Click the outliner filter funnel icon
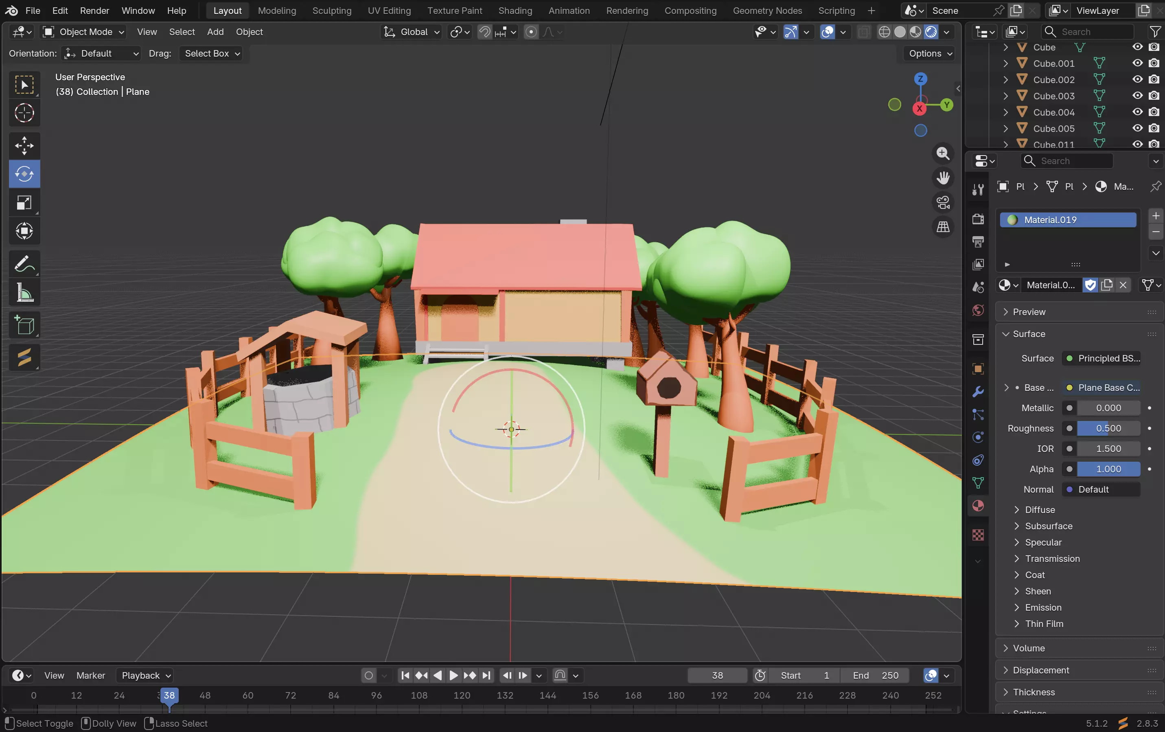The image size is (1165, 732). coord(1155,32)
